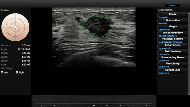The image size is (190, 107).
Task: Set BI-RADS slider to 1
Action: click(54, 105)
